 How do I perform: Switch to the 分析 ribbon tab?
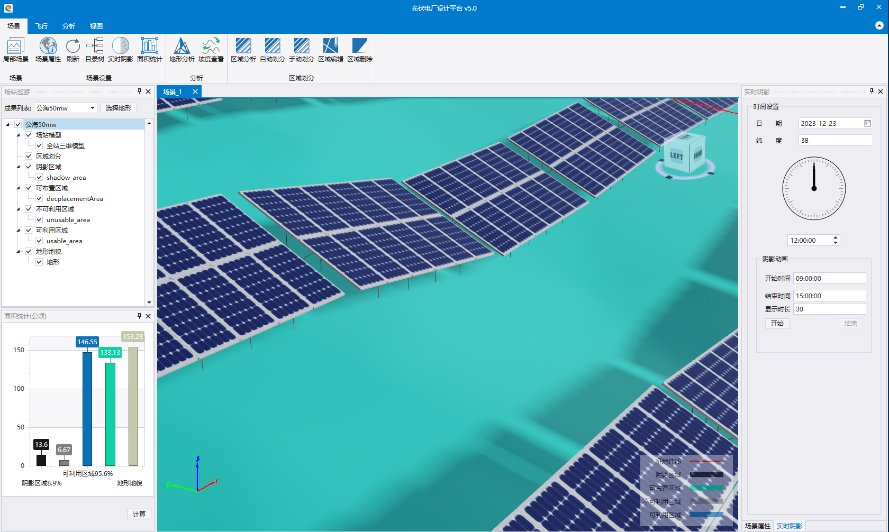pyautogui.click(x=68, y=26)
